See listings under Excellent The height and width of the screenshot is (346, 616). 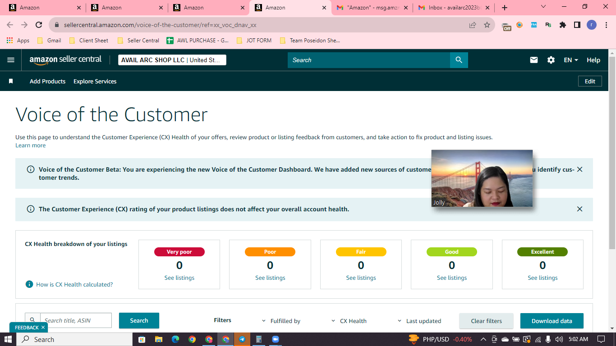542,278
